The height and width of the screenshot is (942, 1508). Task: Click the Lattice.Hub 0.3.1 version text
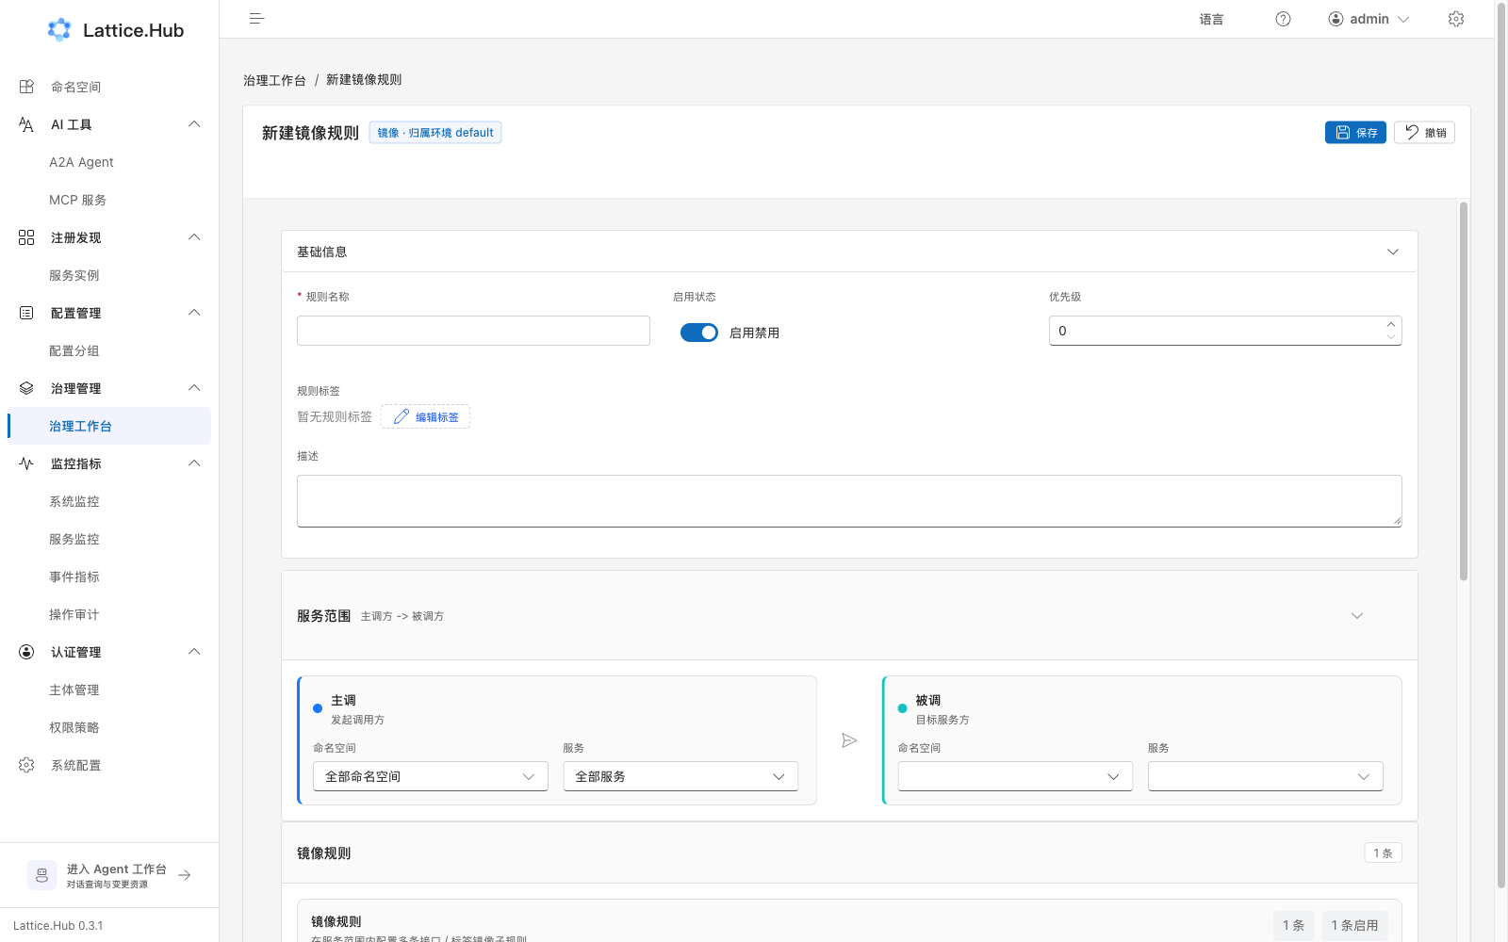pyautogui.click(x=58, y=926)
